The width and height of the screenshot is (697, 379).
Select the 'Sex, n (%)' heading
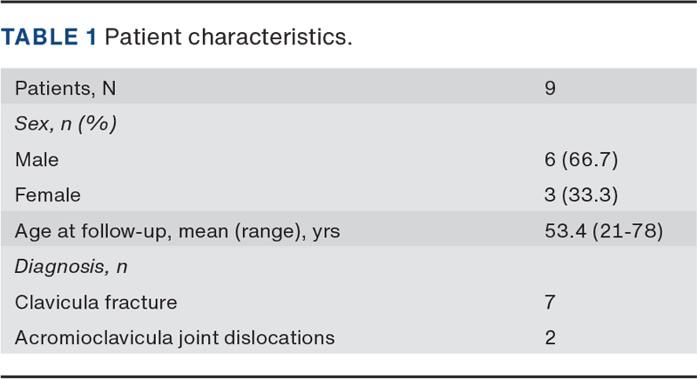[66, 124]
